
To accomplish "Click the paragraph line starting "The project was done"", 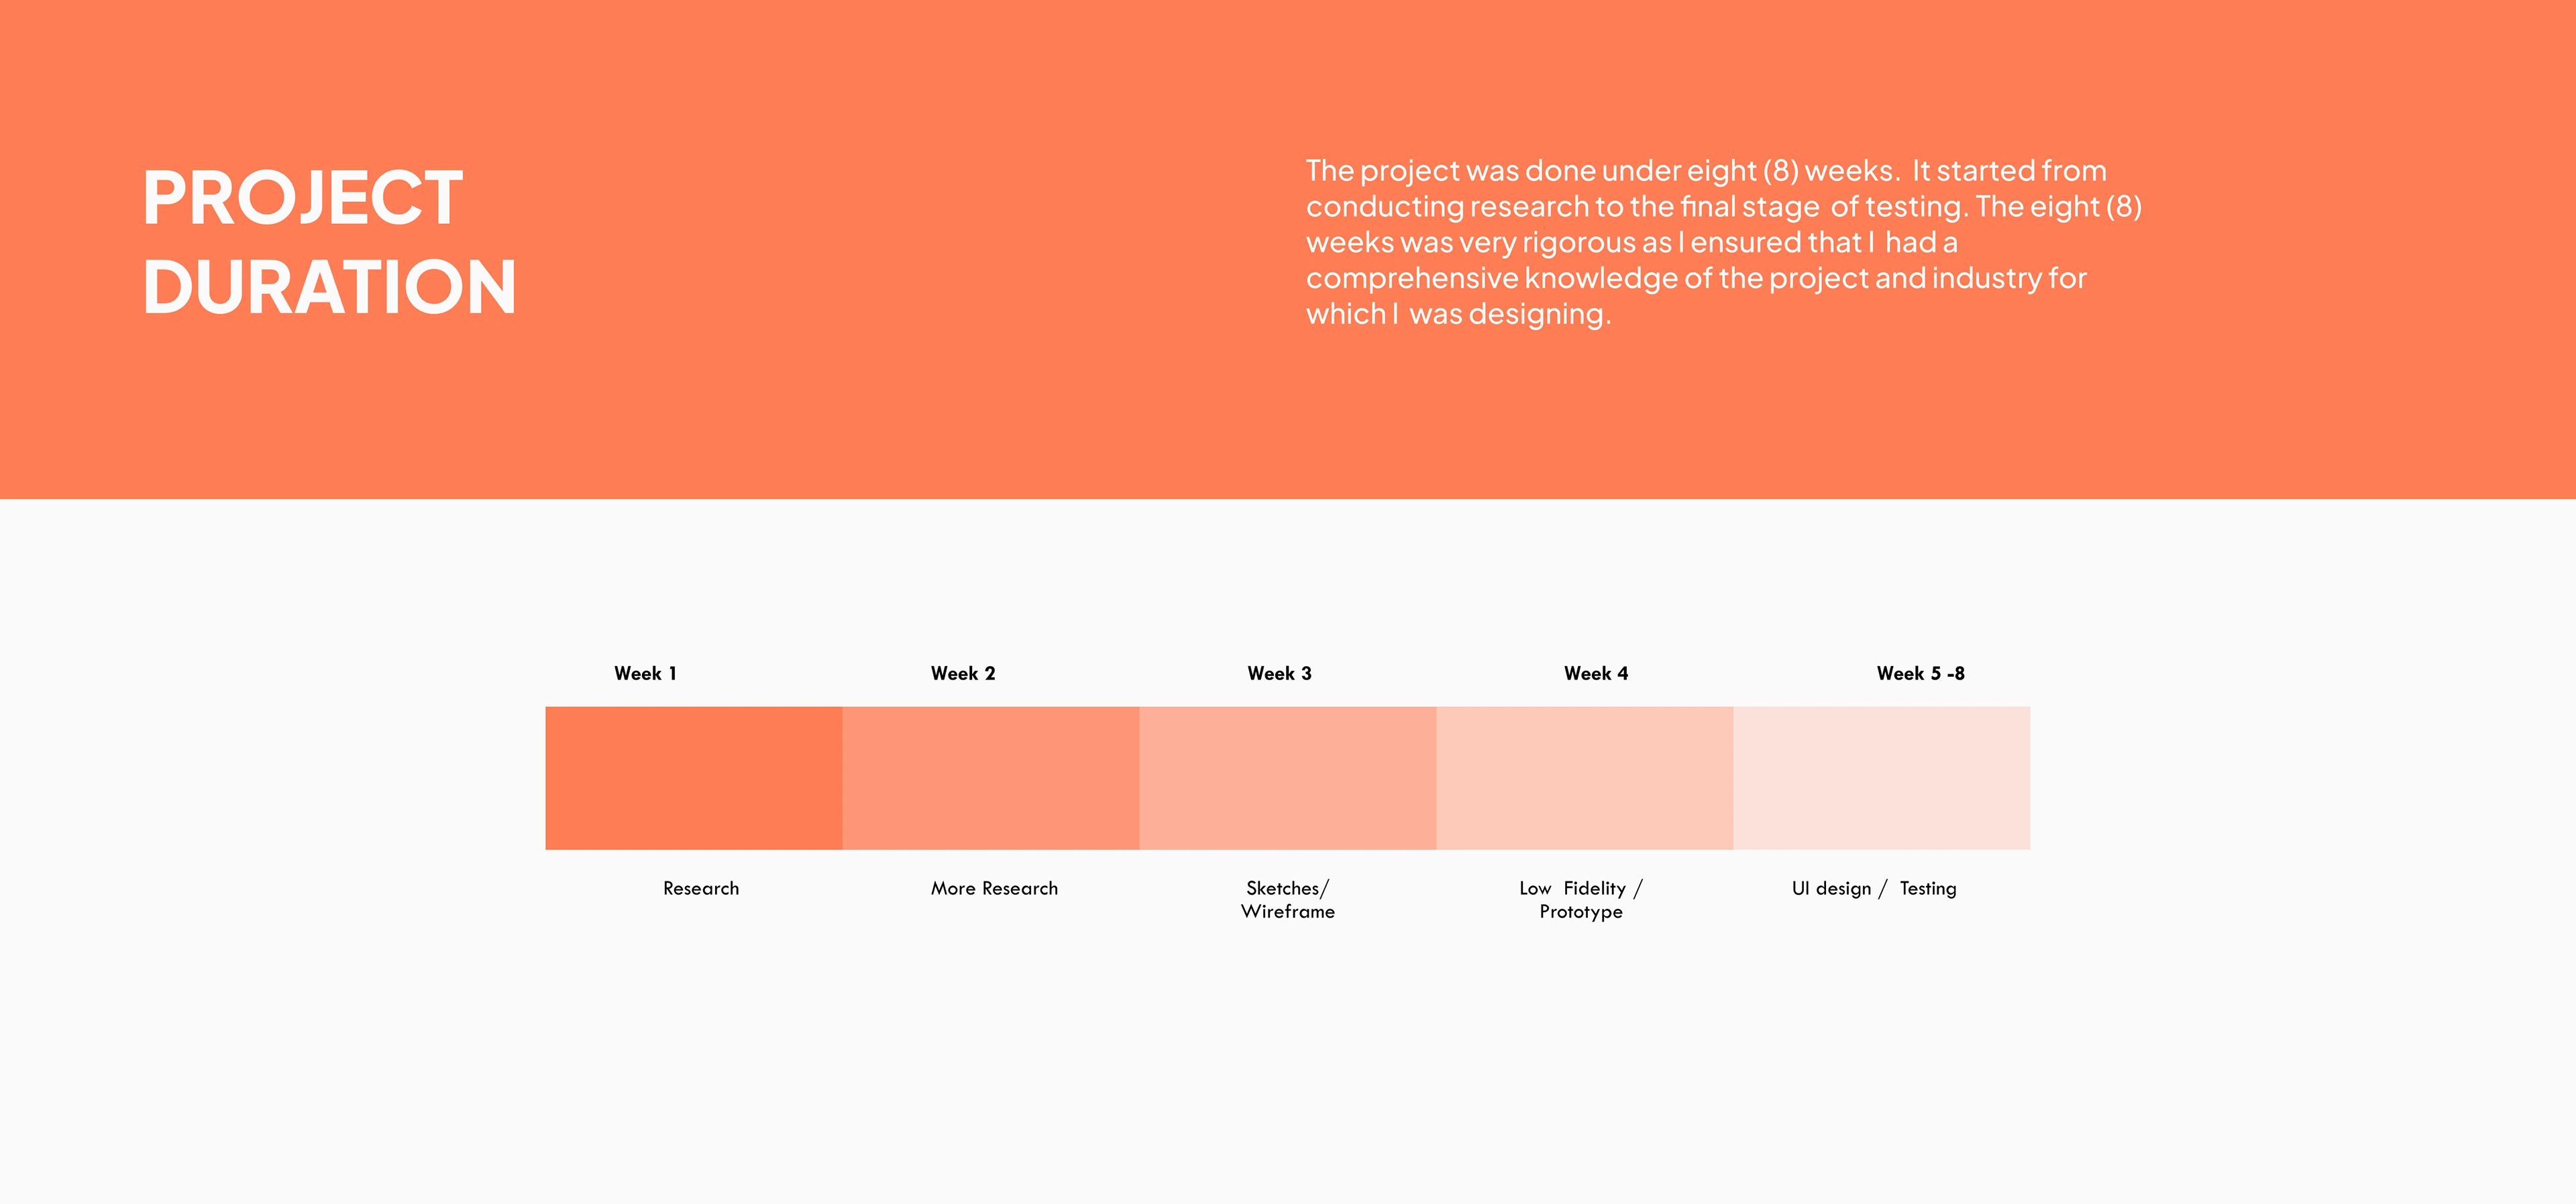I will (x=1706, y=171).
